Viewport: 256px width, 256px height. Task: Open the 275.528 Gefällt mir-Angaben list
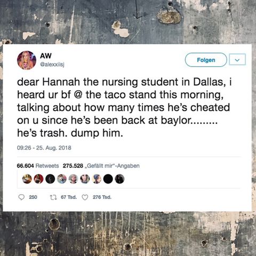point(101,166)
